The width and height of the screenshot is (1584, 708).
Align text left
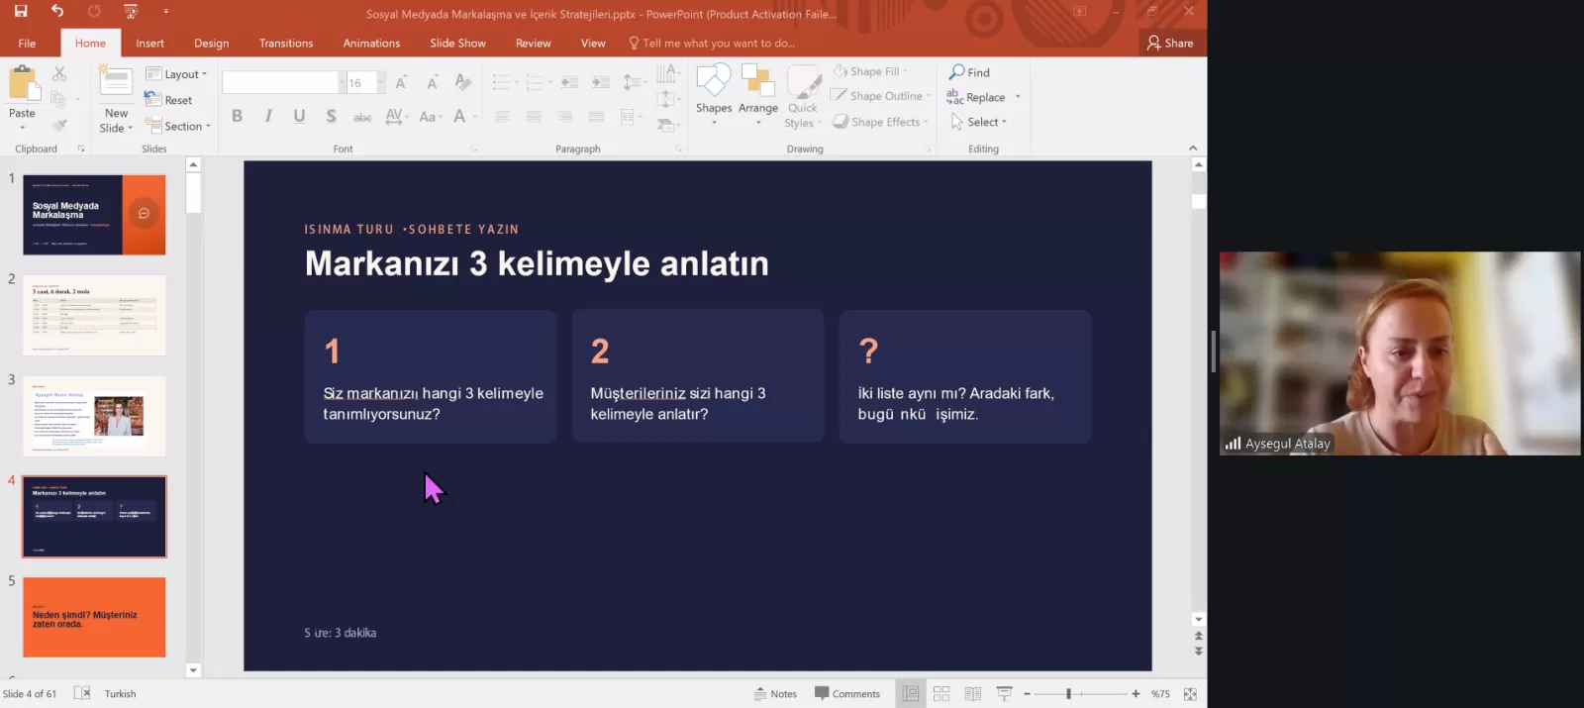[x=502, y=117]
